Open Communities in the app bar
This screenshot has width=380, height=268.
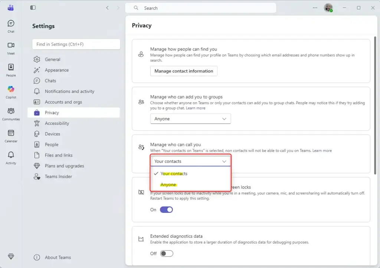click(x=11, y=114)
